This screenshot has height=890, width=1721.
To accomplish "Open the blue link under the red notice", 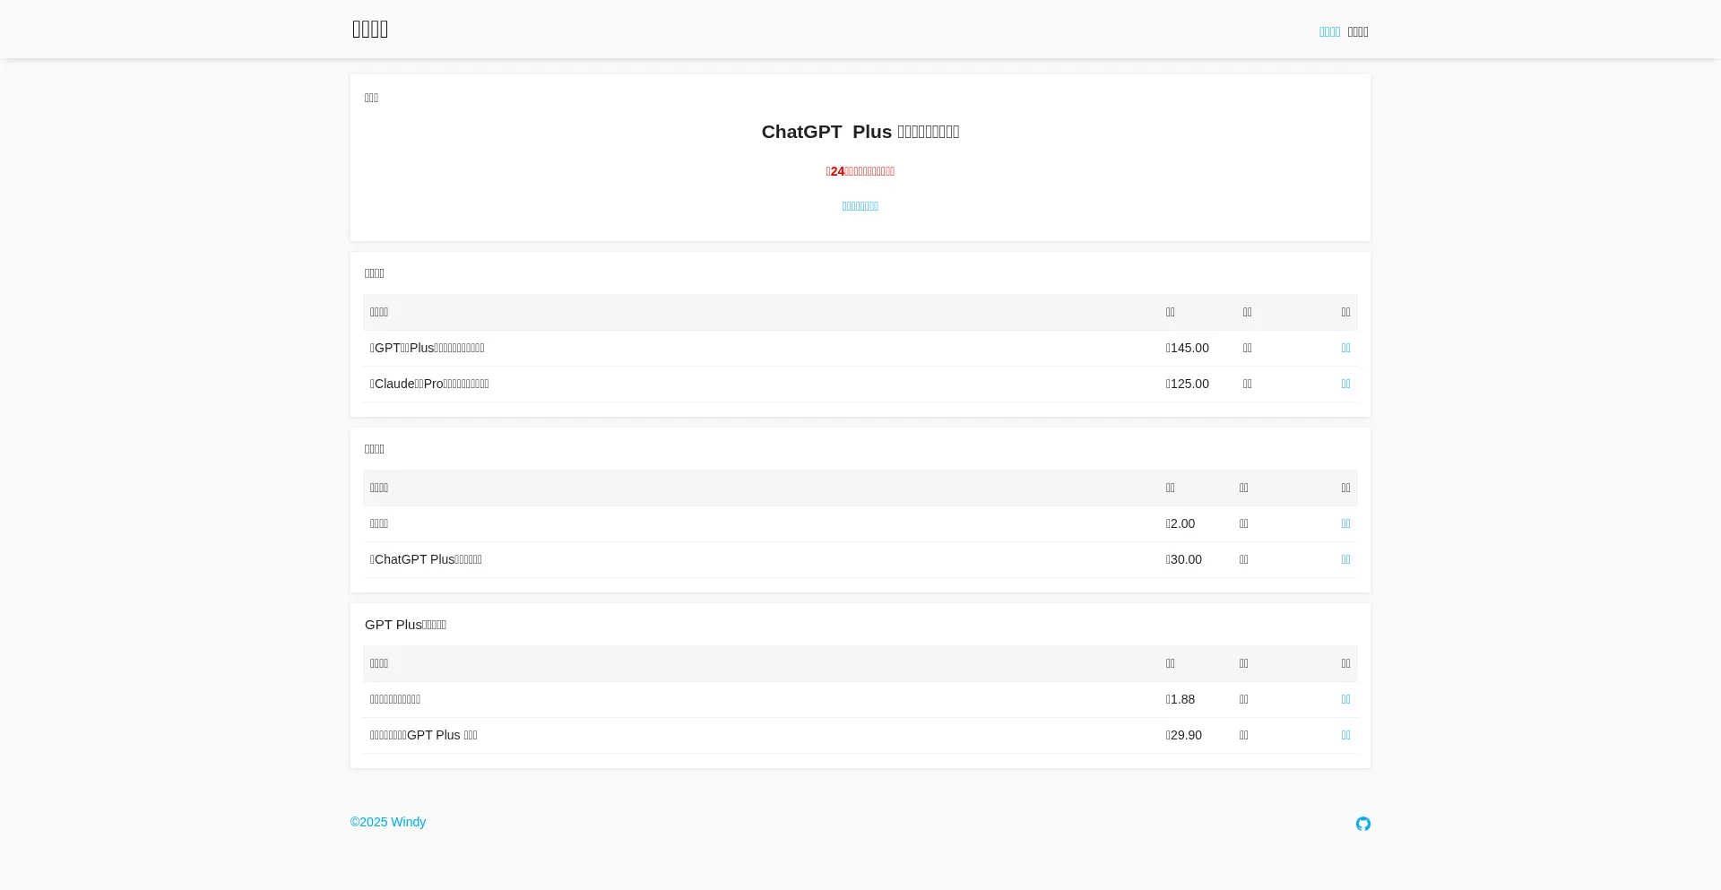I will (x=860, y=206).
